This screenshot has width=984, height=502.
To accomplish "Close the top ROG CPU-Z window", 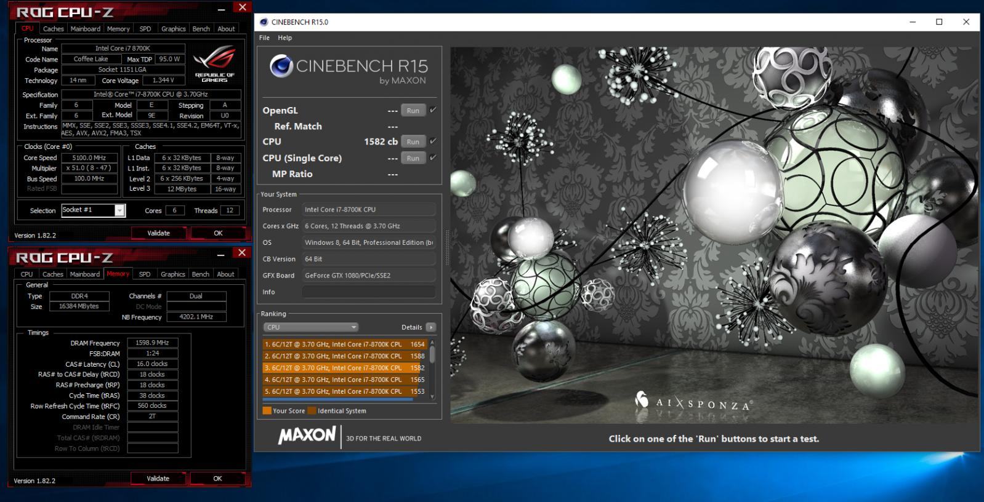I will [x=243, y=7].
